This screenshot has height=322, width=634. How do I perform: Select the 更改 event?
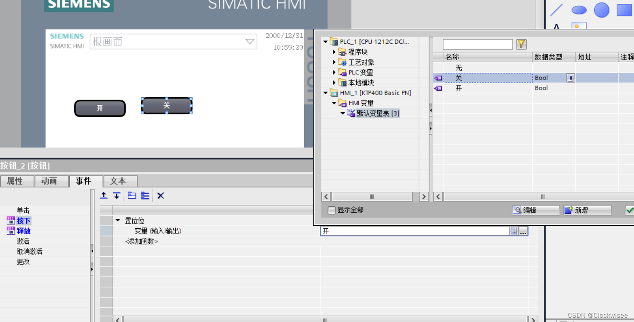coord(23,262)
